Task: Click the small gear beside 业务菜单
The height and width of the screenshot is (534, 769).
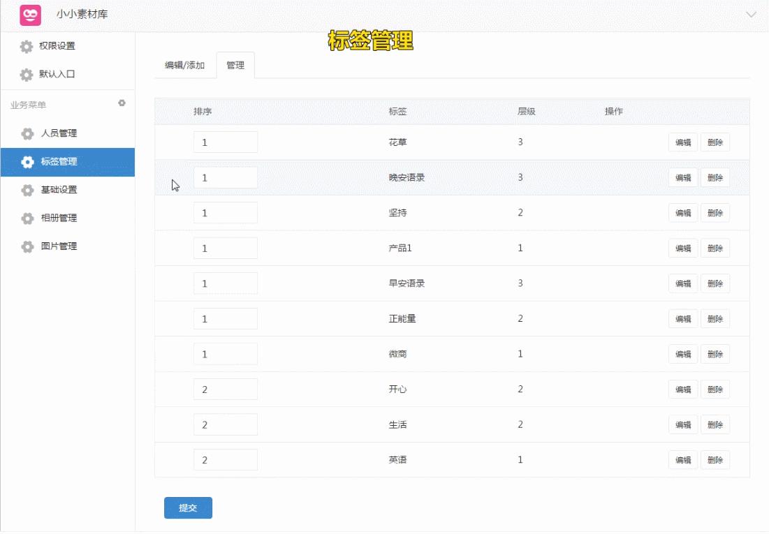Action: [x=121, y=103]
